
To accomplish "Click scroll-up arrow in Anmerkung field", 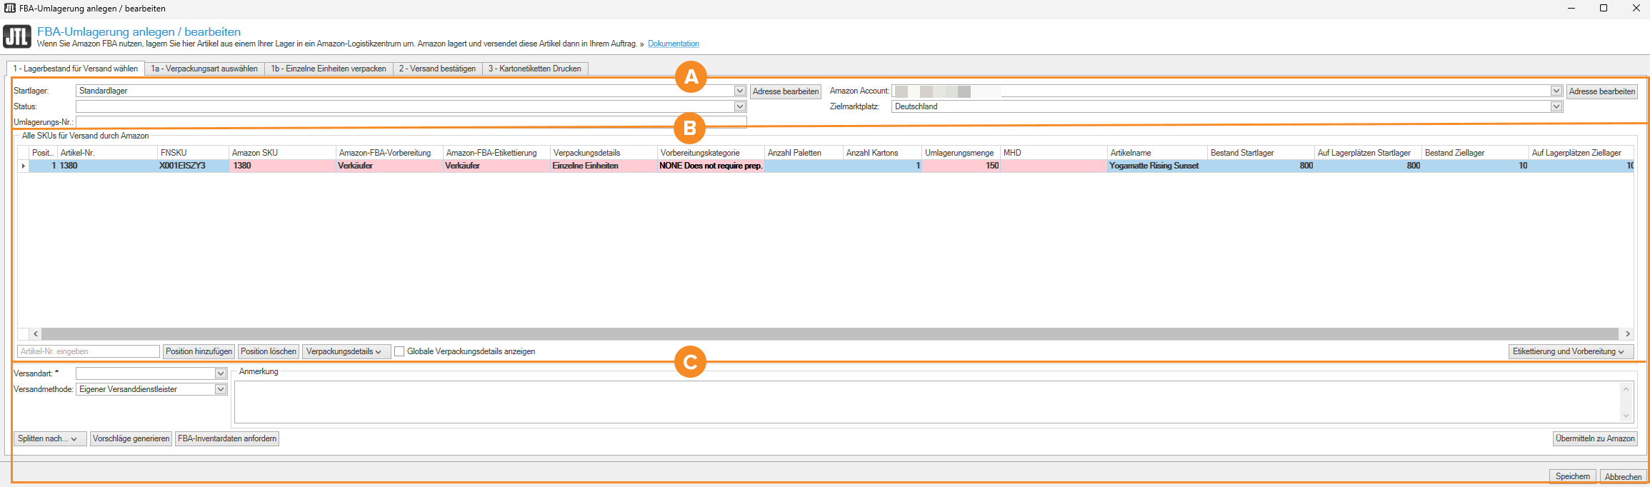I will coord(1626,389).
